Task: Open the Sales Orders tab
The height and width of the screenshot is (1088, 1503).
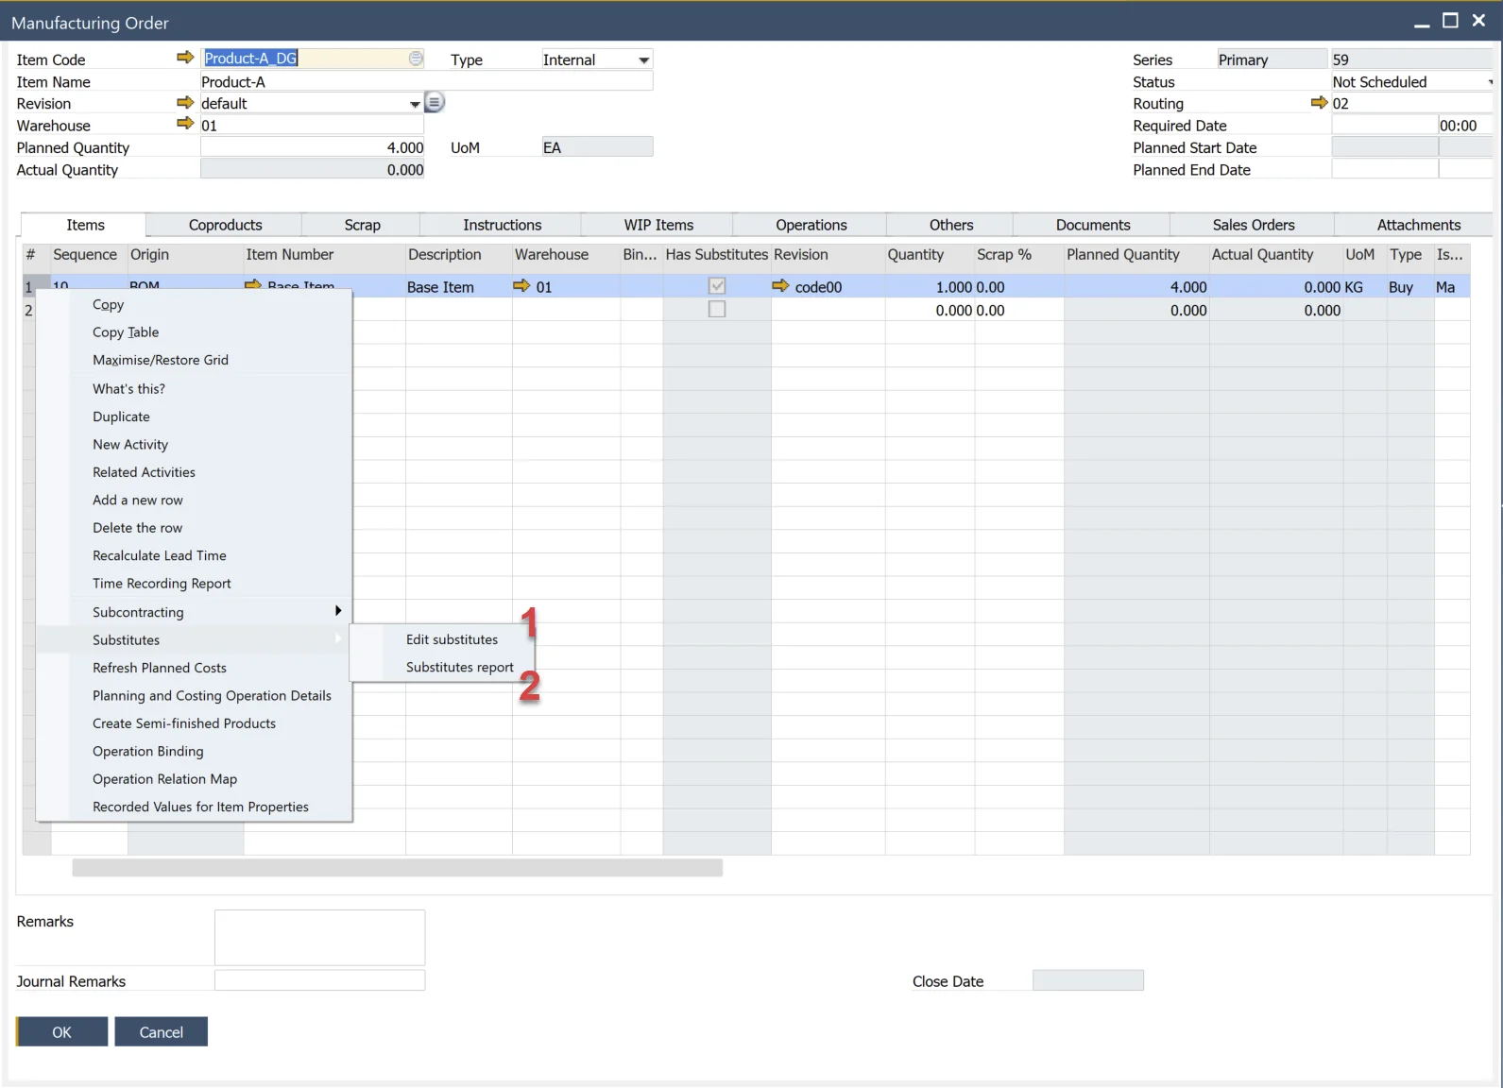Action: [x=1253, y=225]
